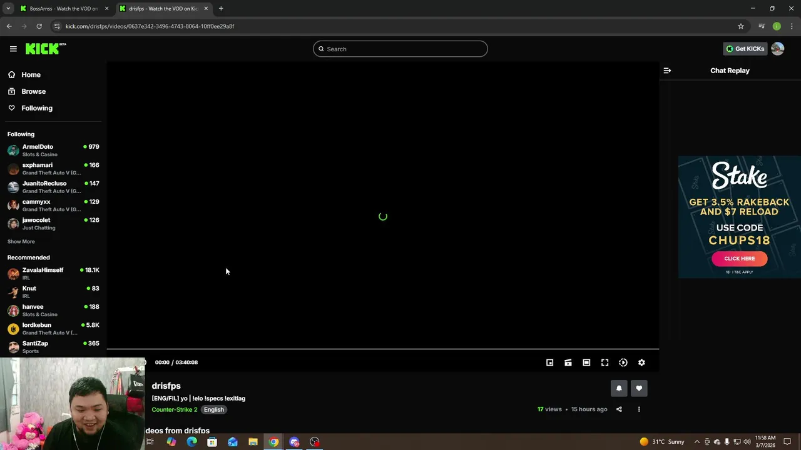Open lordkebun recommended channel
This screenshot has width=801, height=450.
click(x=53, y=328)
